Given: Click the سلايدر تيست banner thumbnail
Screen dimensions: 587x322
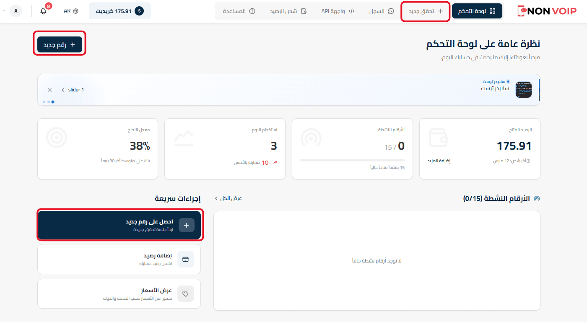Looking at the screenshot, I should (523, 90).
